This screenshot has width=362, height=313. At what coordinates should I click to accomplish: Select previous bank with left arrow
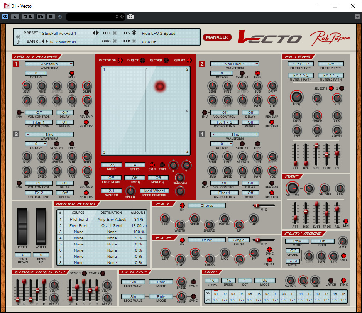pyautogui.click(x=43, y=41)
